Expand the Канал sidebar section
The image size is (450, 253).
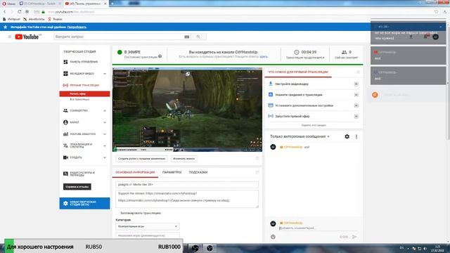pos(105,122)
